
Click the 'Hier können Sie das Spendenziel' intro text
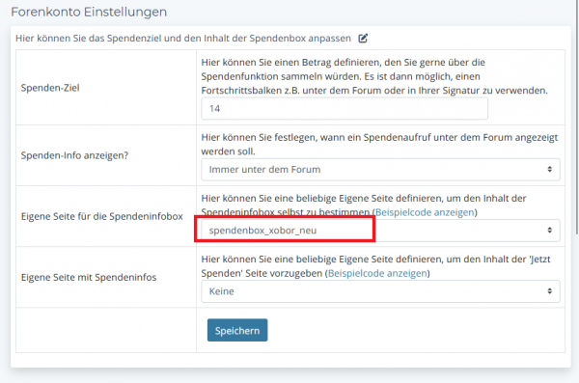coord(183,39)
